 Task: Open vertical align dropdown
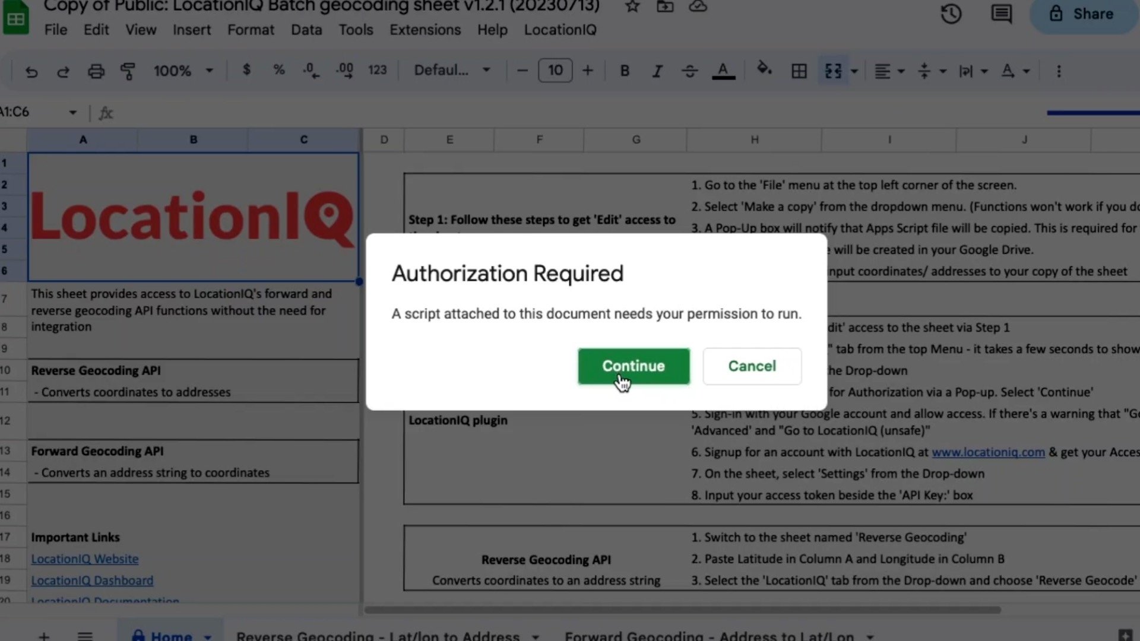click(932, 71)
